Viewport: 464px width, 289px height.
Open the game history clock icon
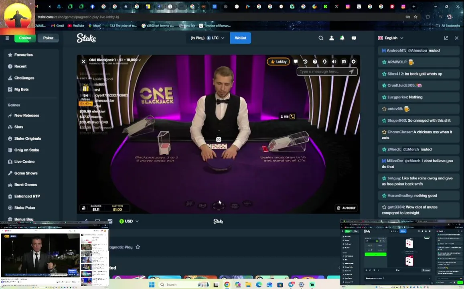click(305, 61)
